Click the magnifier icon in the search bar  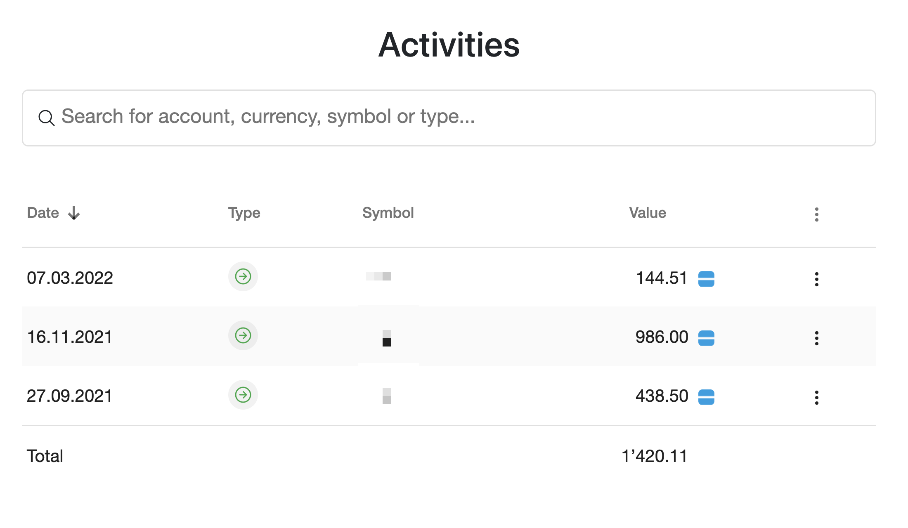(46, 118)
